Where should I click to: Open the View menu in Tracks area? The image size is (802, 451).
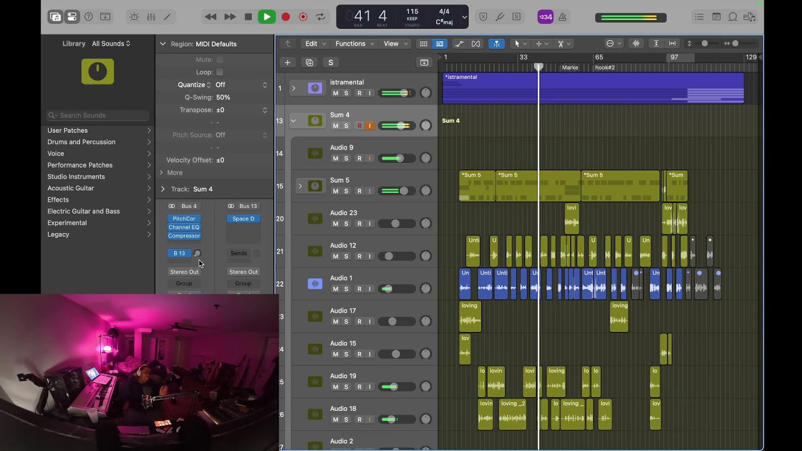[x=395, y=44]
